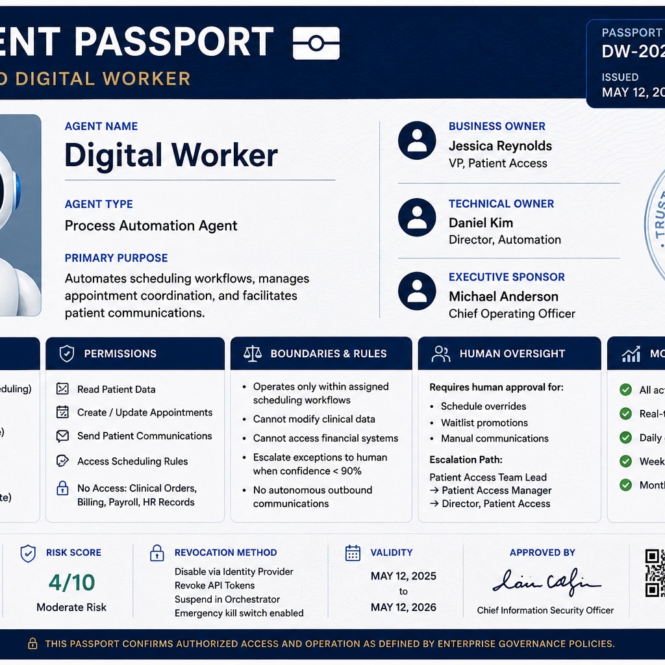Click the Jessica Reynolds name

tap(501, 146)
